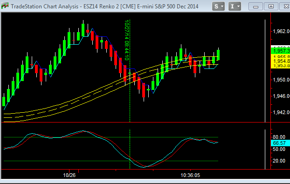Image resolution: width=290 pixels, height=184 pixels.
Task: Click the cyan 66.57 stochastic value label
Action: (280, 143)
